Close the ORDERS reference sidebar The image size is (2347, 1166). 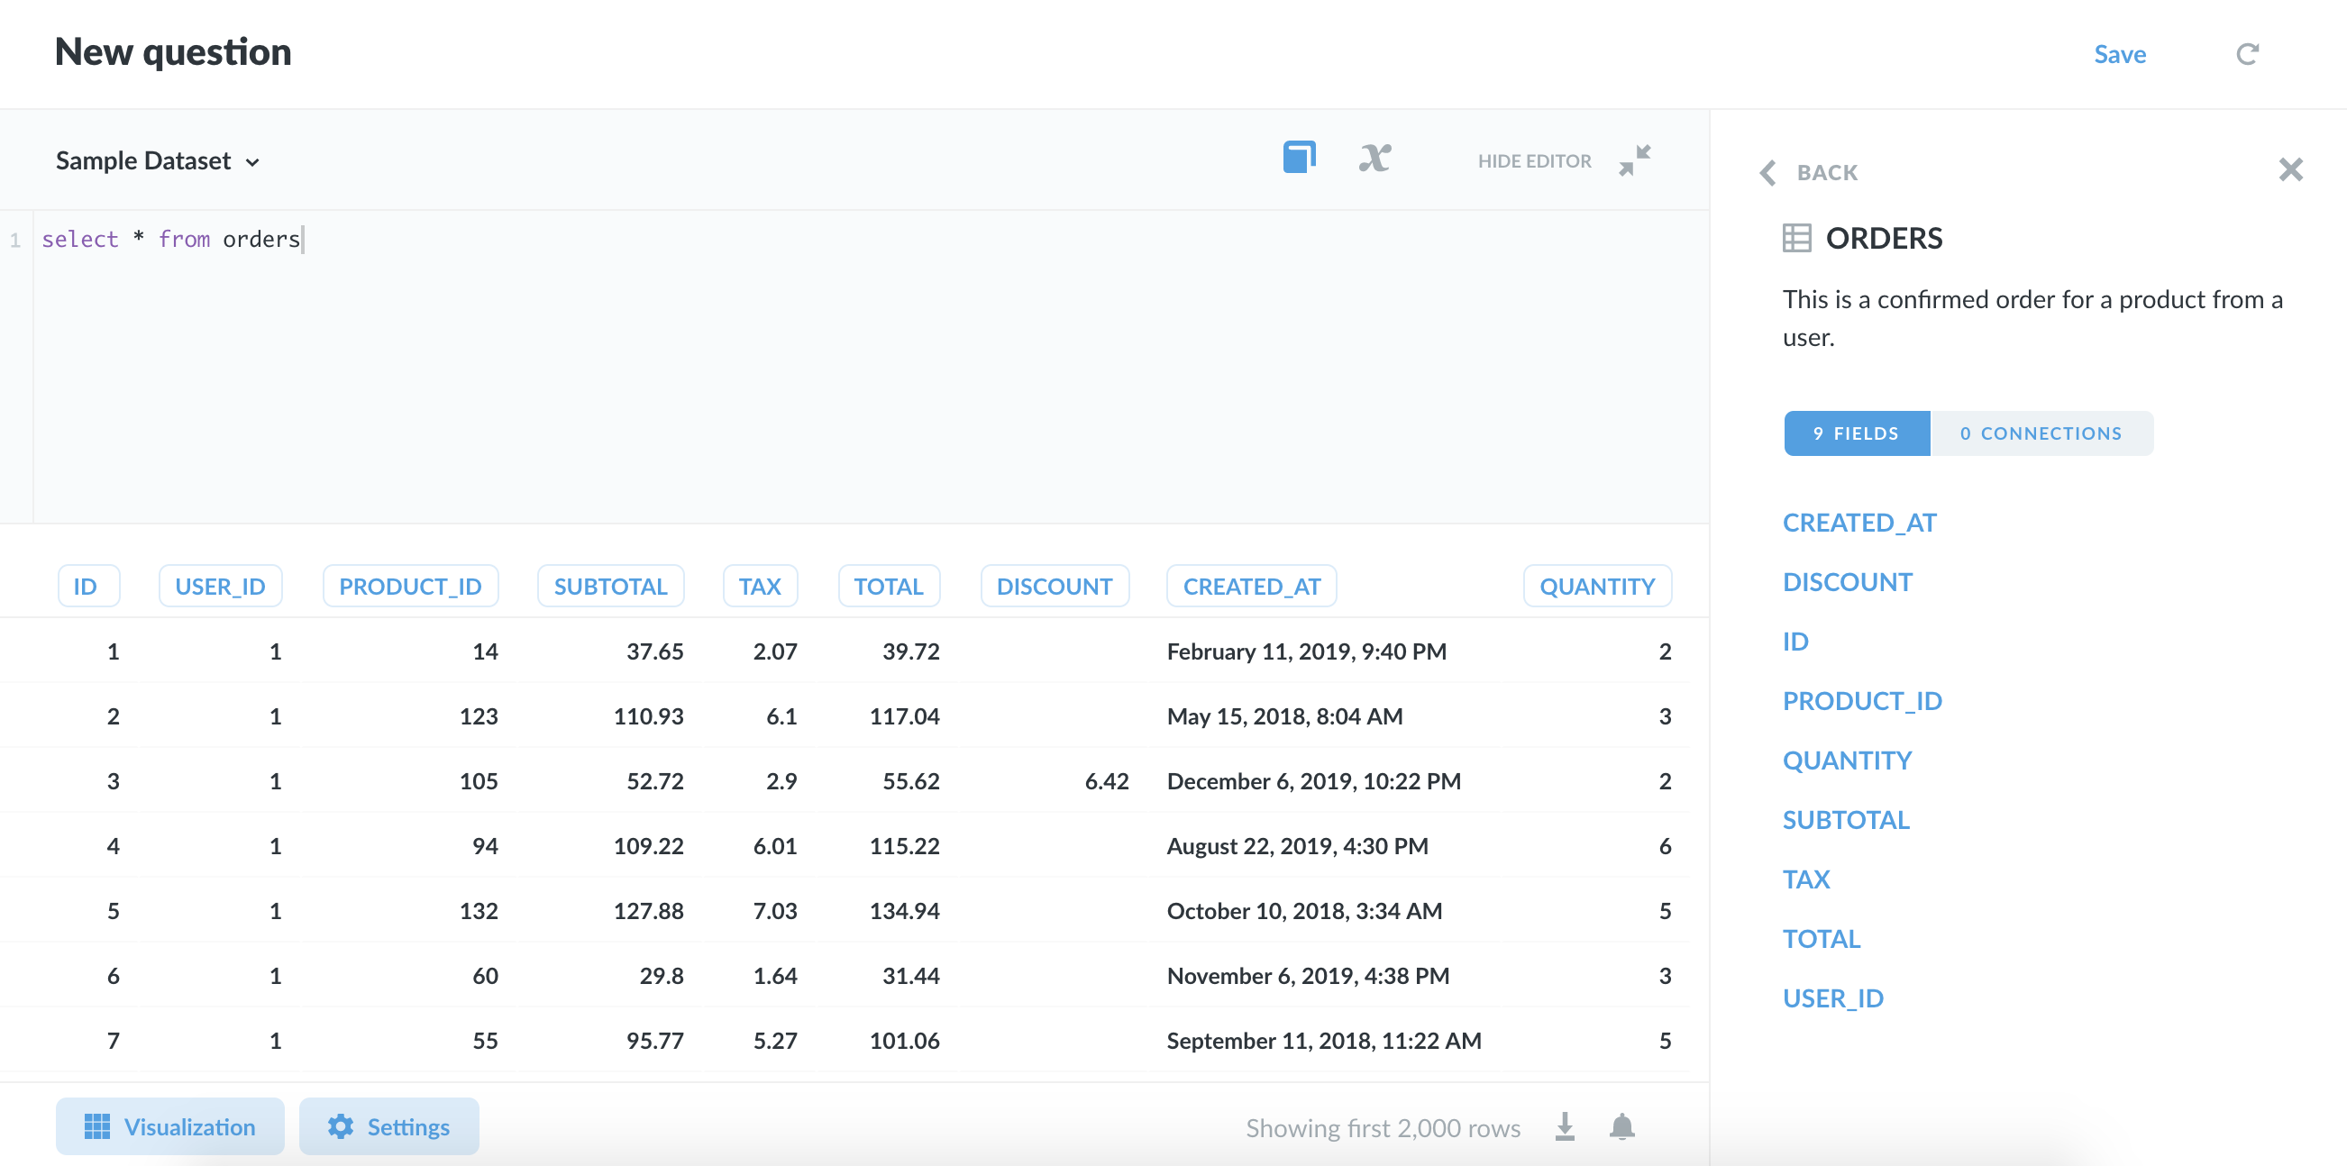tap(2291, 169)
